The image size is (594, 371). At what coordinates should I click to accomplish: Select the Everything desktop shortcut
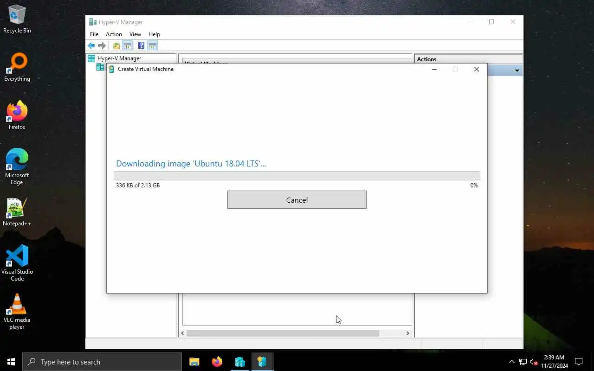click(17, 68)
